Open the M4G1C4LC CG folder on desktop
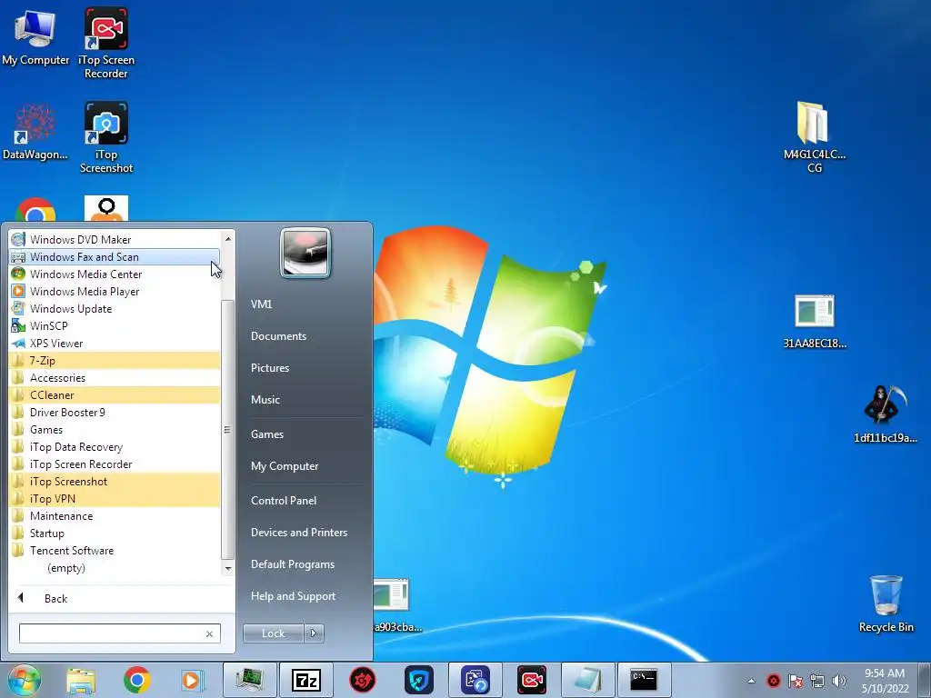 point(814,137)
